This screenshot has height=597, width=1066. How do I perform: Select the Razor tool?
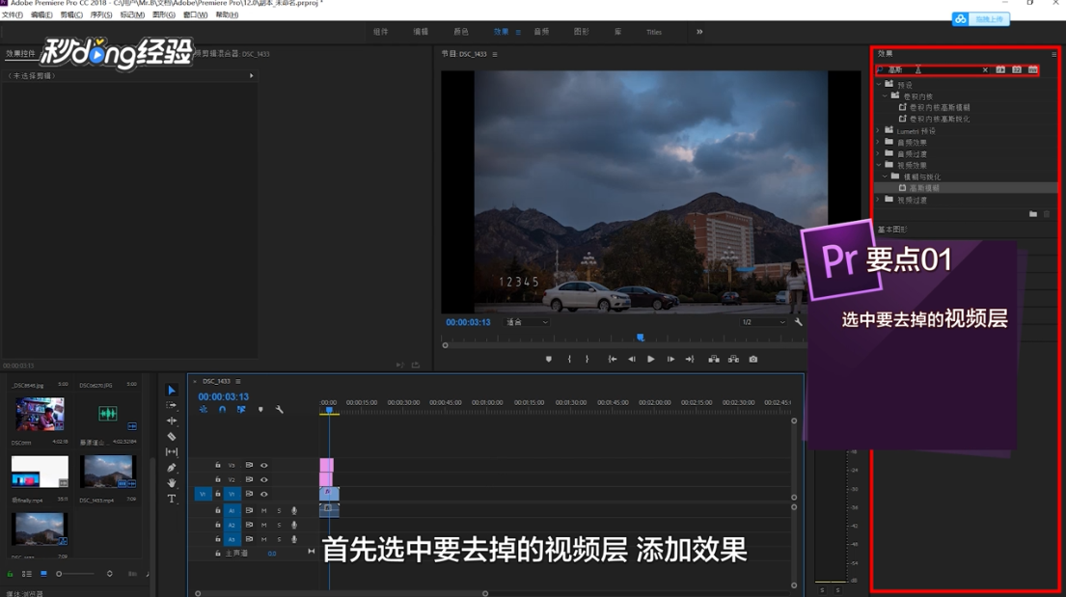point(172,437)
